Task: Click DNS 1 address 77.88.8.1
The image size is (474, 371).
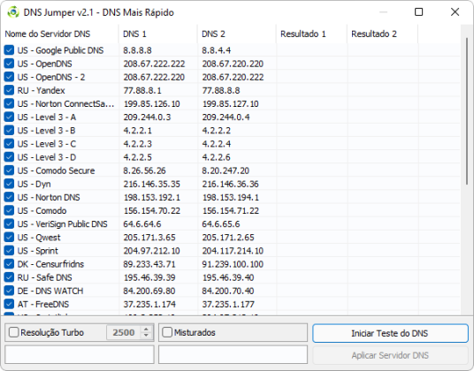Action: coord(142,90)
